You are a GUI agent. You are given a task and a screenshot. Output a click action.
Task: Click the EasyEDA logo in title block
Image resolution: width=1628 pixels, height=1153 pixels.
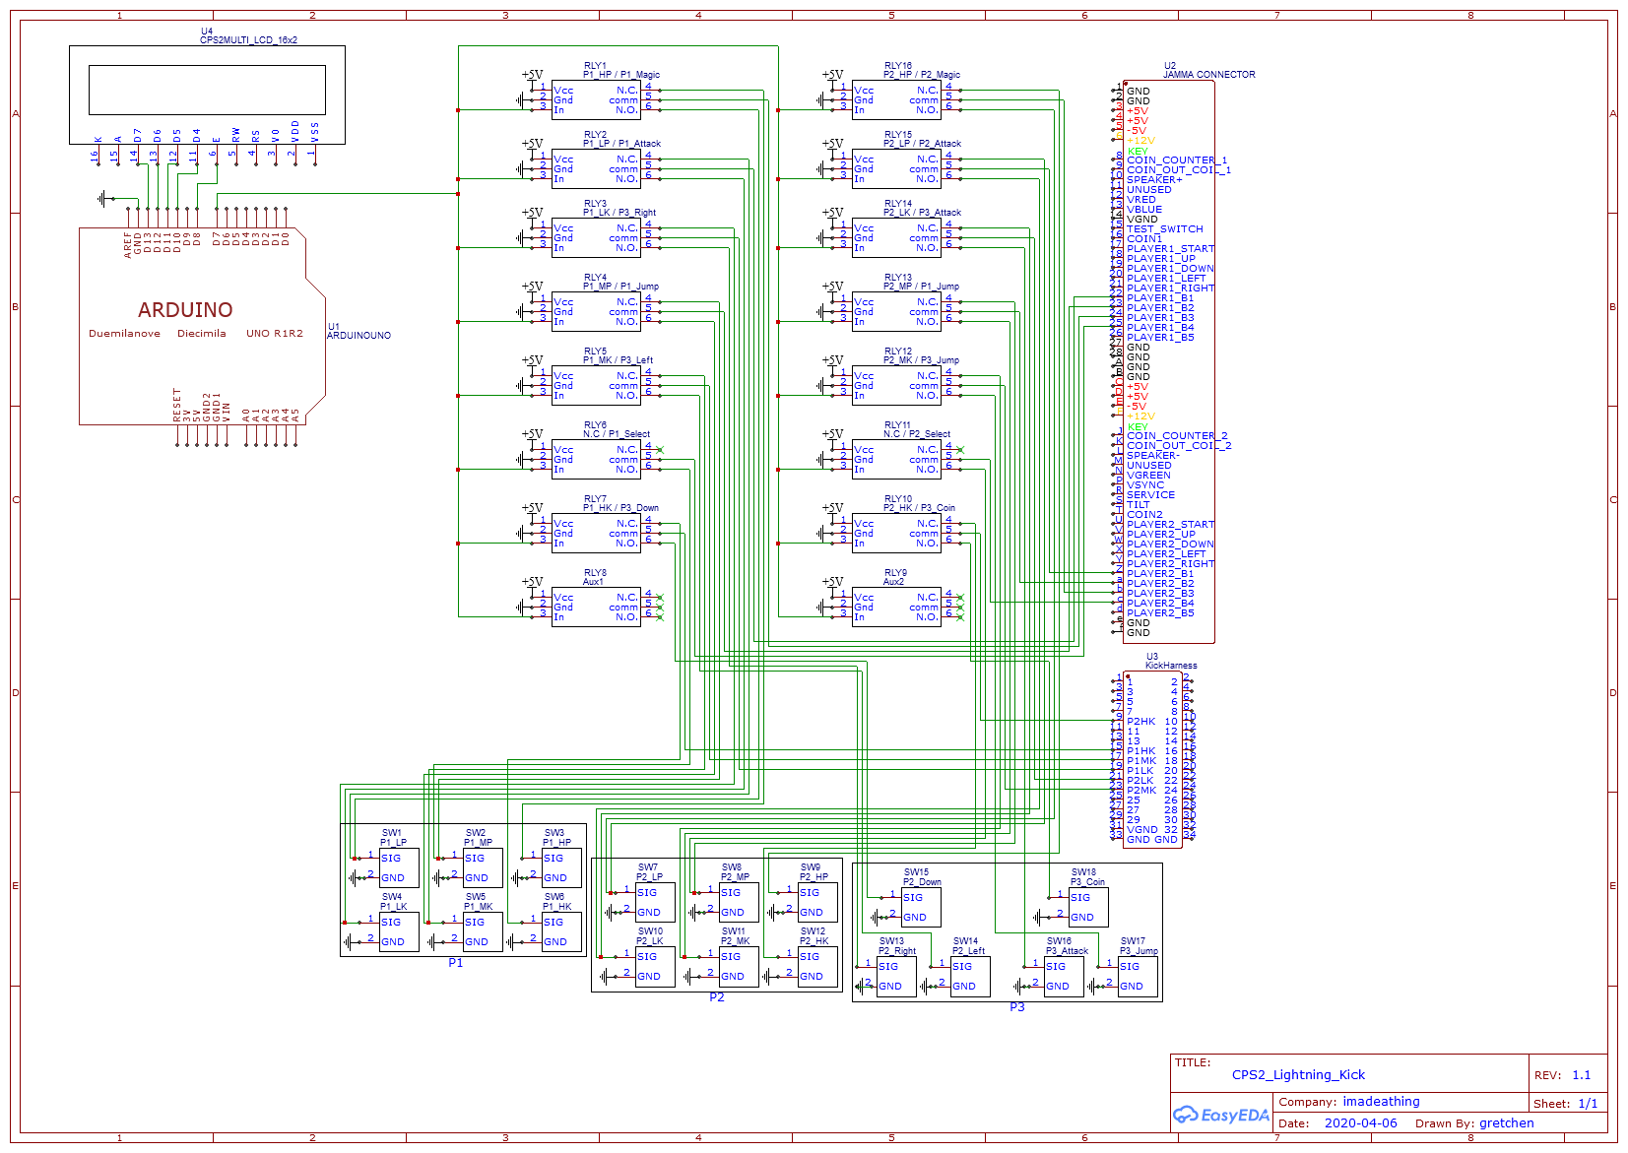point(1220,1116)
